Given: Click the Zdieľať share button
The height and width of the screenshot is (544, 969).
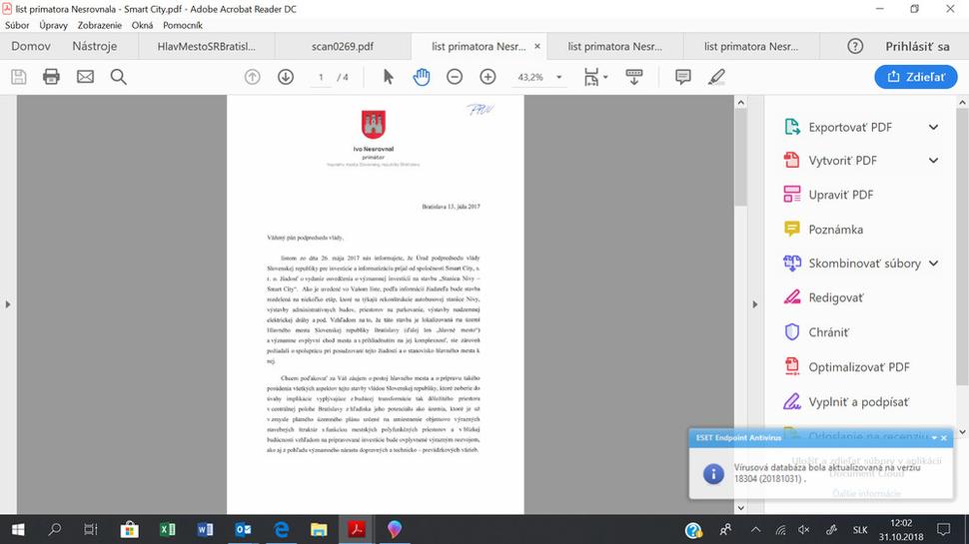Looking at the screenshot, I should [916, 77].
